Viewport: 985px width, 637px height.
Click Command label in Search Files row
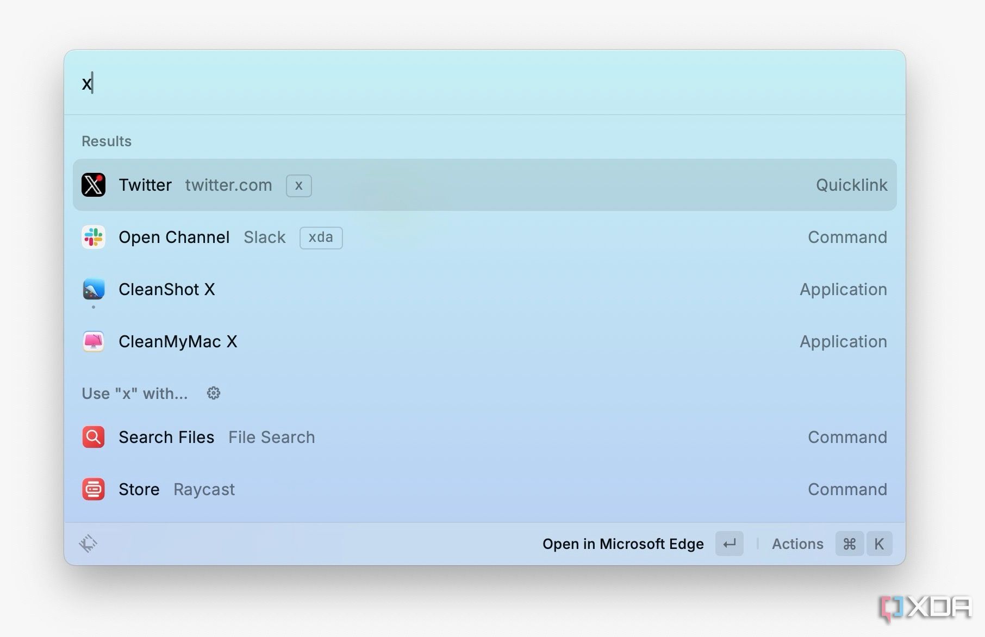pos(847,437)
